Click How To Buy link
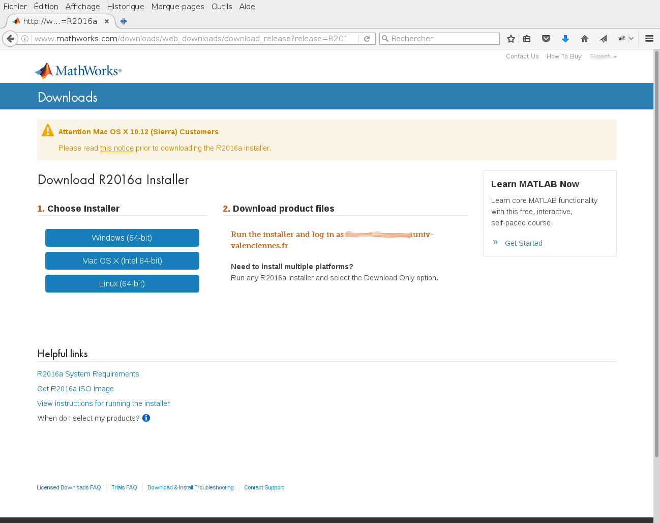The height and width of the screenshot is (523, 660). point(564,56)
